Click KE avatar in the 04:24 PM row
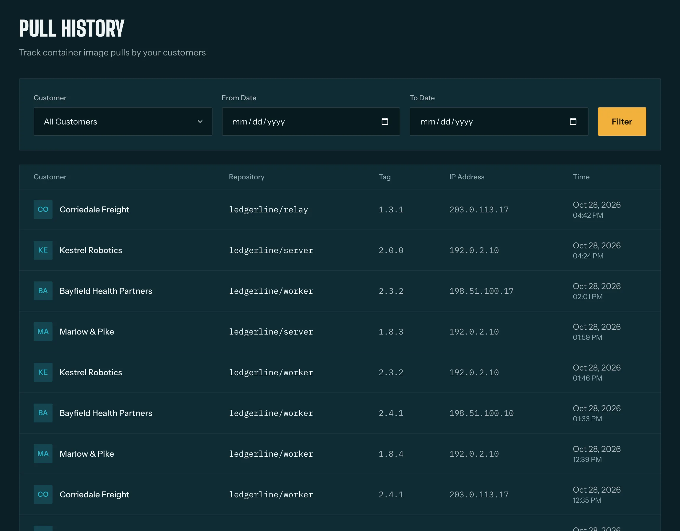 tap(43, 250)
